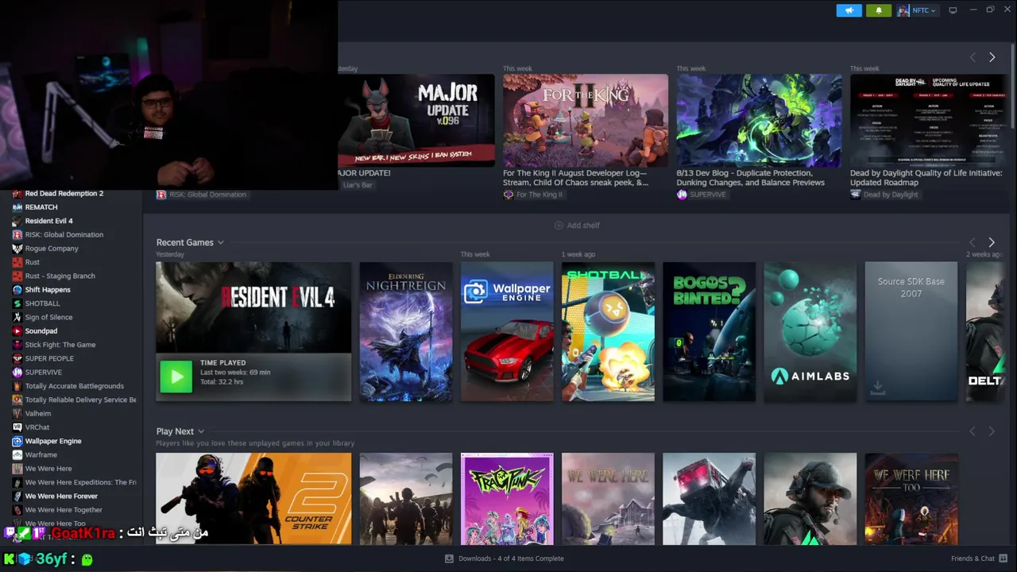Open the Aimlabs game card

point(810,331)
